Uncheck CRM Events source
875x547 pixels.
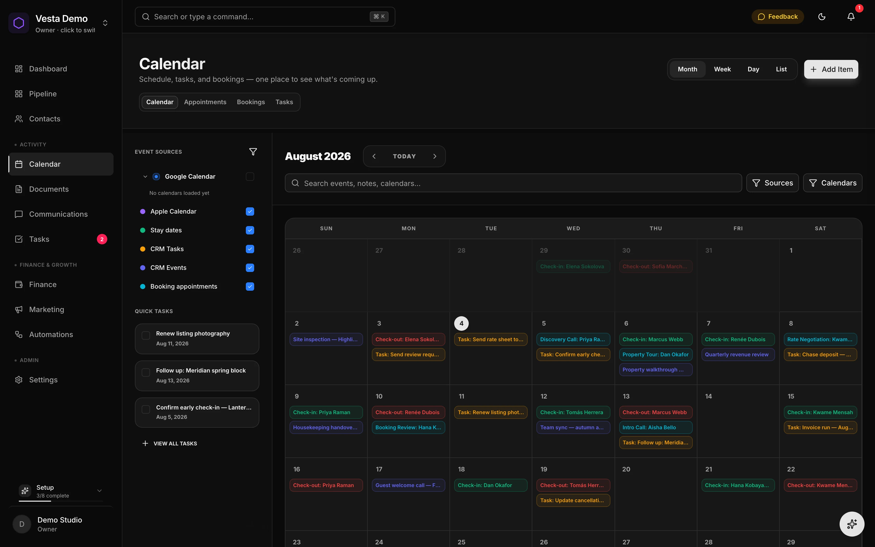[250, 268]
